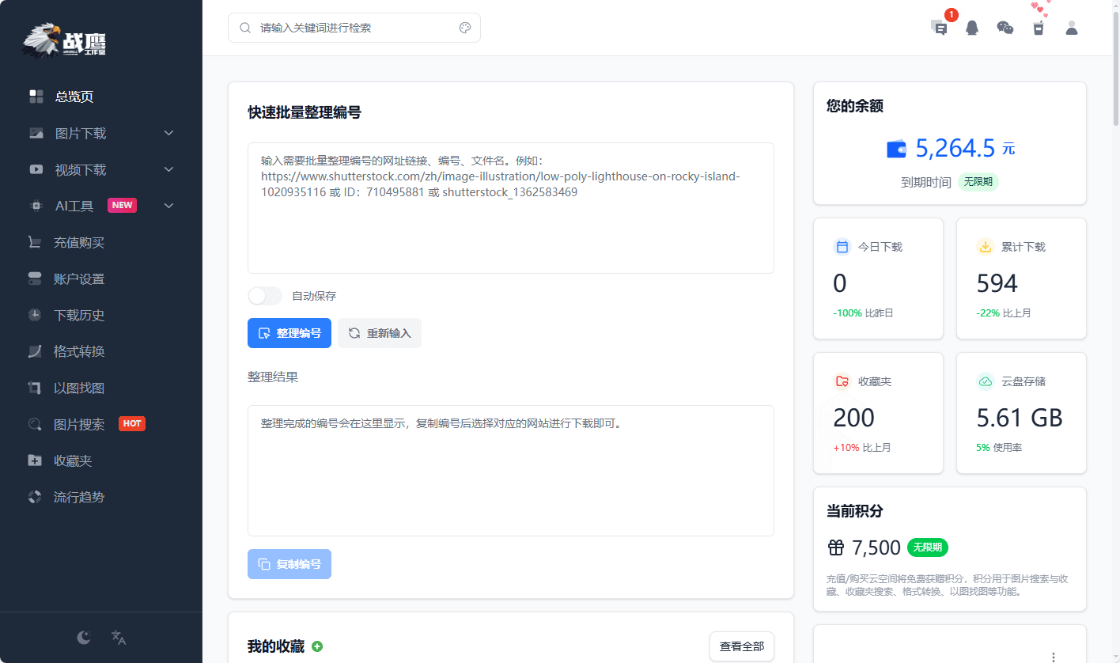1120x663 pixels.
Task: Toggle dark mode with the moon icon
Action: [x=83, y=637]
